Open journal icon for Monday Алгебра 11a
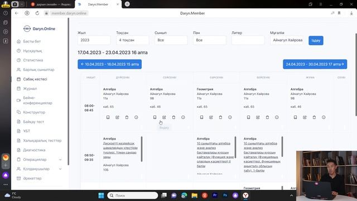Screen dimensions: 357x201 coord(108,117)
